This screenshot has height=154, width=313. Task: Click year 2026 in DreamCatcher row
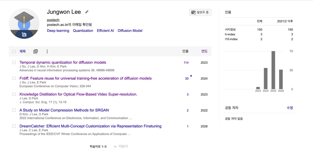tap(204, 126)
